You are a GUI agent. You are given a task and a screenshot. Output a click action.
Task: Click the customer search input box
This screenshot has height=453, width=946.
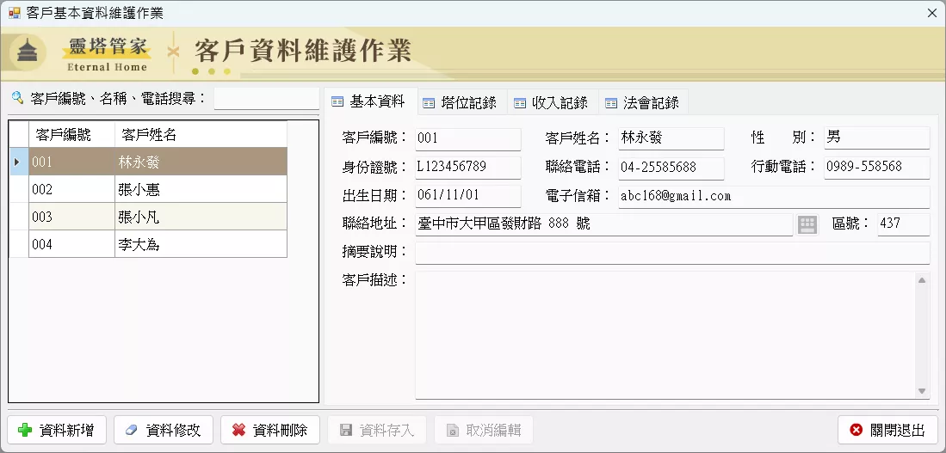tap(266, 99)
